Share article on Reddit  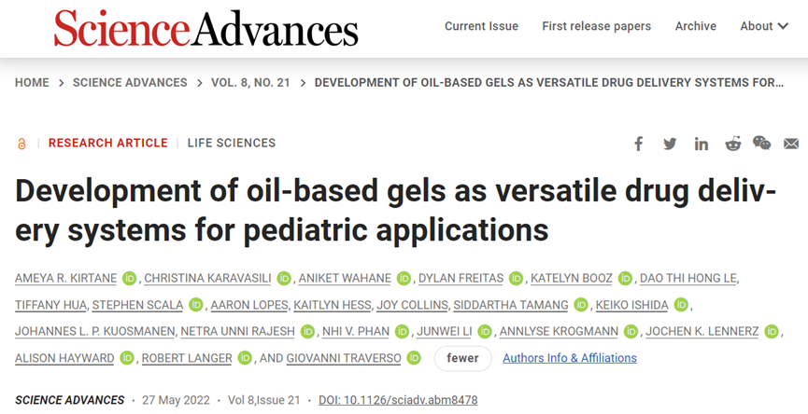point(732,144)
